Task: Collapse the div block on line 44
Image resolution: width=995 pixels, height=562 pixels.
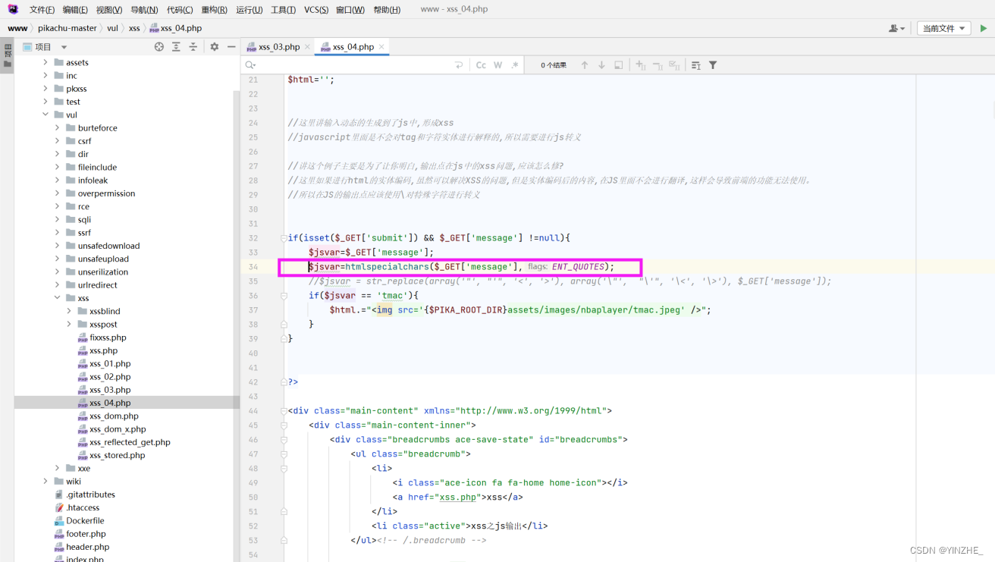Action: pos(284,411)
